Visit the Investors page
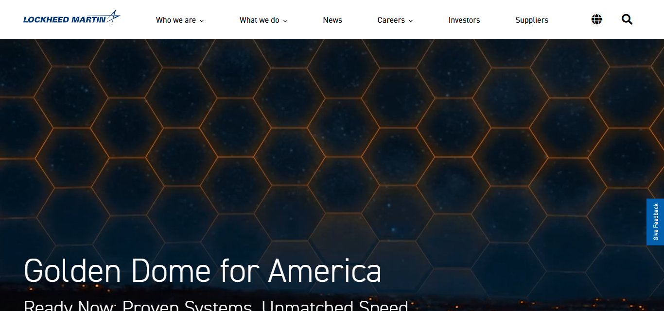 coord(464,20)
